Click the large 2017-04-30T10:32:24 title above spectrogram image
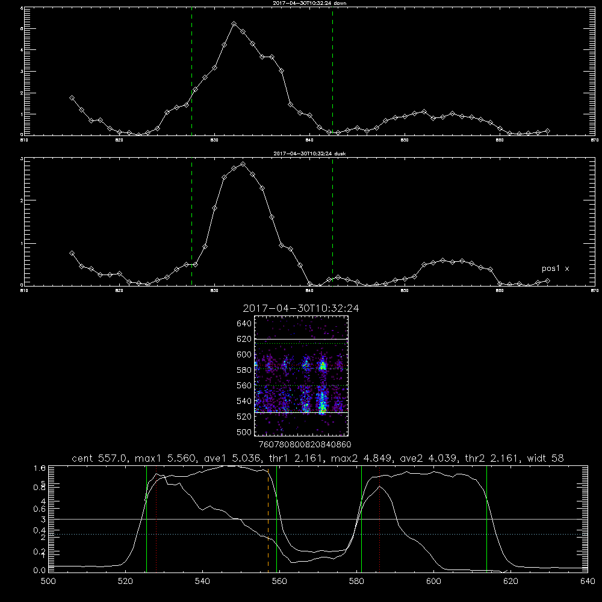 301,308
